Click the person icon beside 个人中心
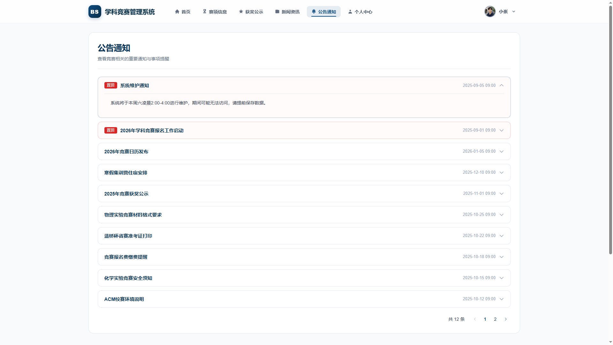The width and height of the screenshot is (613, 345). click(x=350, y=11)
